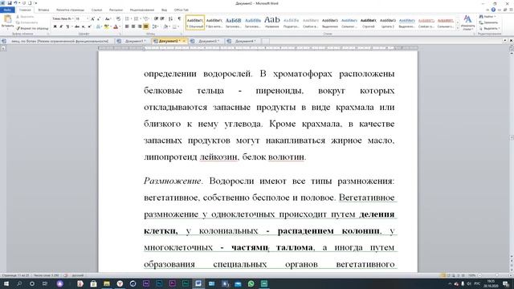Expand the styles gallery list
514x289 pixels.
coord(458,28)
